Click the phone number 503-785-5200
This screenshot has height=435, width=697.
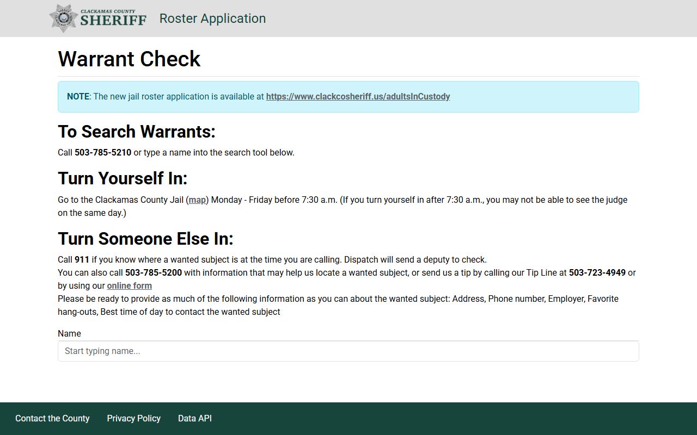coord(154,273)
